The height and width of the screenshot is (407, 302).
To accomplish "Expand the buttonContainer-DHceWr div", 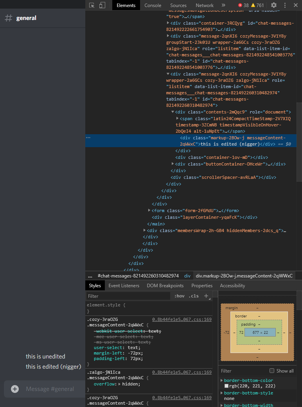I will click(173, 164).
